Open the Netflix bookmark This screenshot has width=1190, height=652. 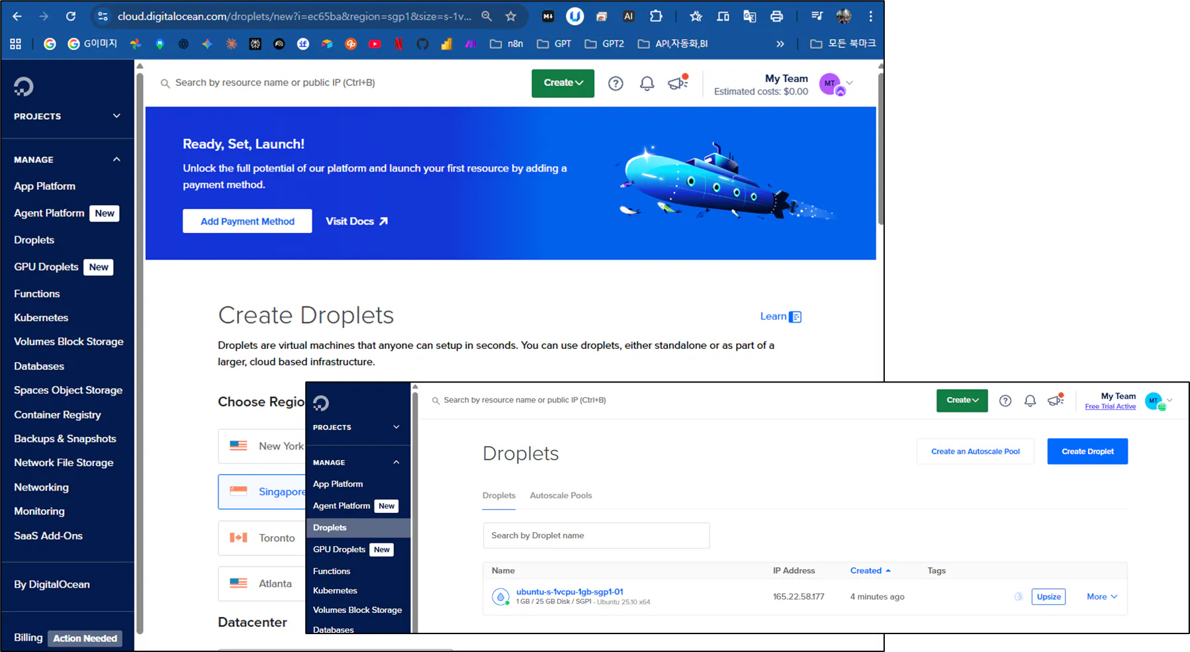click(398, 44)
